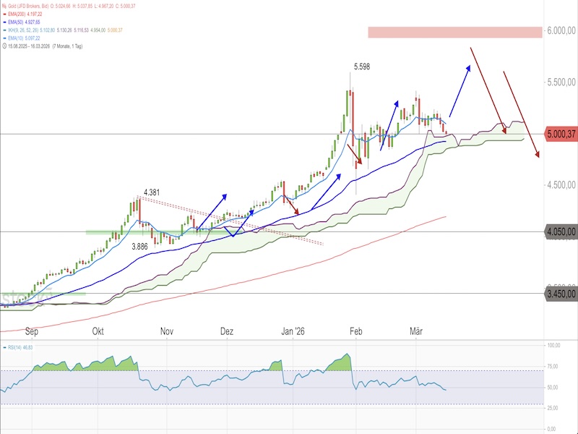Click the 3.450,00 horizontal level label
This screenshot has height=434, width=578.
[561, 294]
